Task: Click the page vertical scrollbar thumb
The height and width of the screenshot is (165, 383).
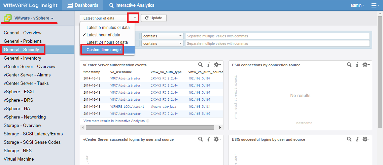Action: tap(380, 72)
